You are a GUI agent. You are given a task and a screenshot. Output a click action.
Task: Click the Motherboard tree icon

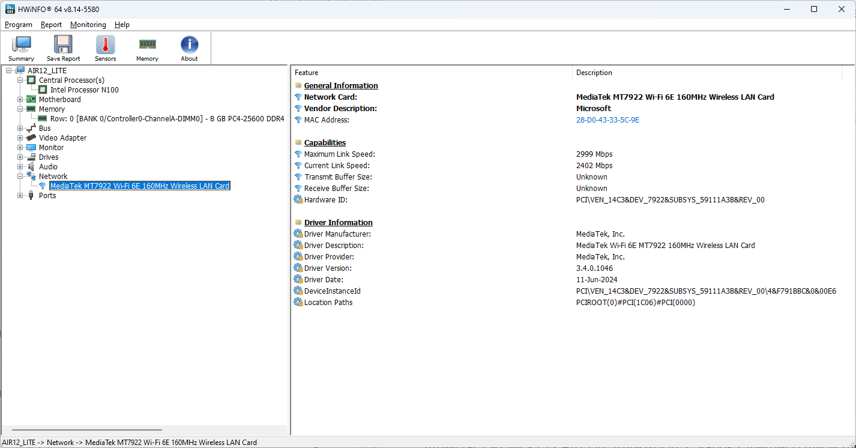click(x=31, y=100)
